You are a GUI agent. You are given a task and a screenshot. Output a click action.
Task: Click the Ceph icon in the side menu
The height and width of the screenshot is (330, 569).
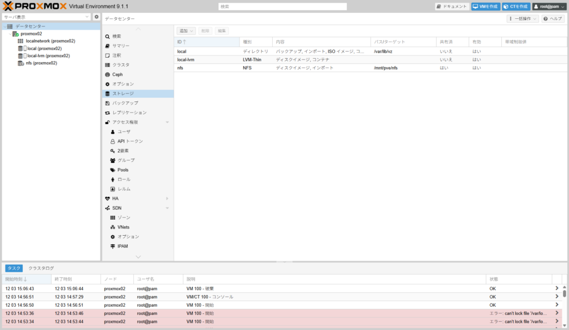107,74
